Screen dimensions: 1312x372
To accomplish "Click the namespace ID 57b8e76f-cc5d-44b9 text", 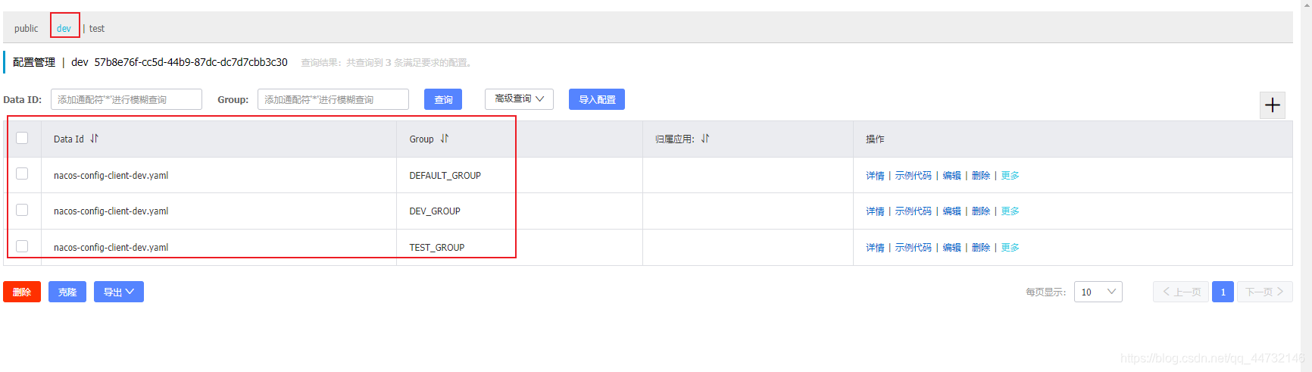I will pos(191,62).
